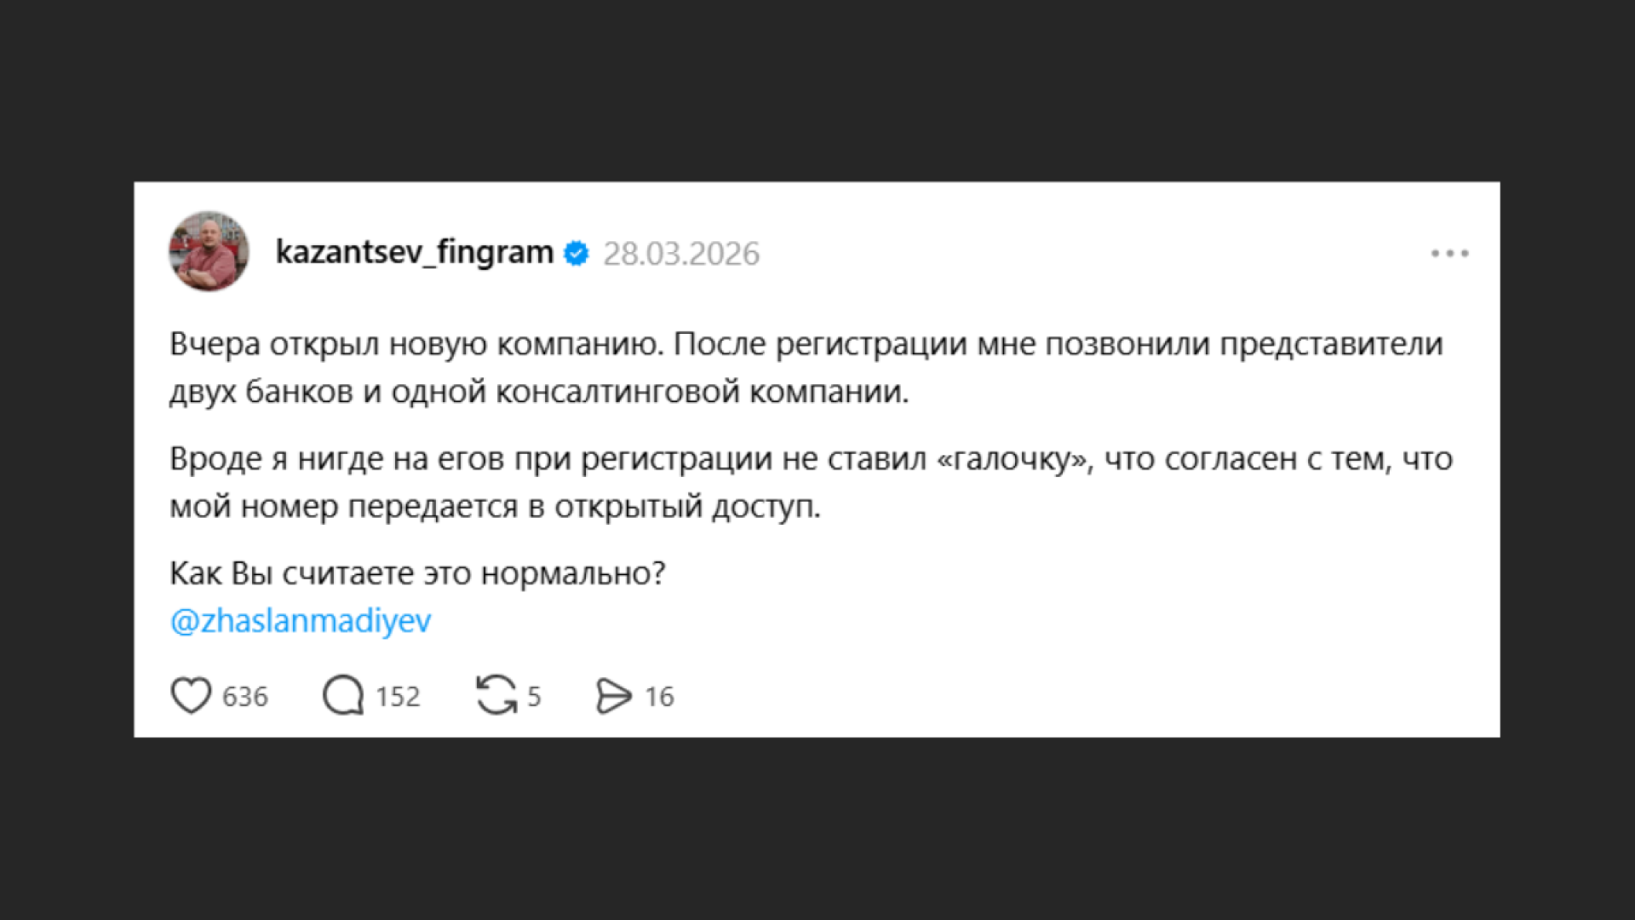Click the word "консалтинговой" in the post

[x=618, y=392]
